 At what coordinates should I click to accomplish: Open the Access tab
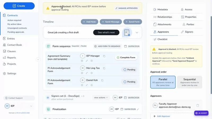[187, 10]
